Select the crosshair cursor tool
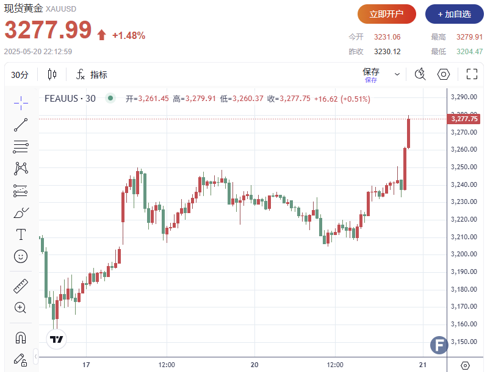The height and width of the screenshot is (372, 490). [x=21, y=103]
